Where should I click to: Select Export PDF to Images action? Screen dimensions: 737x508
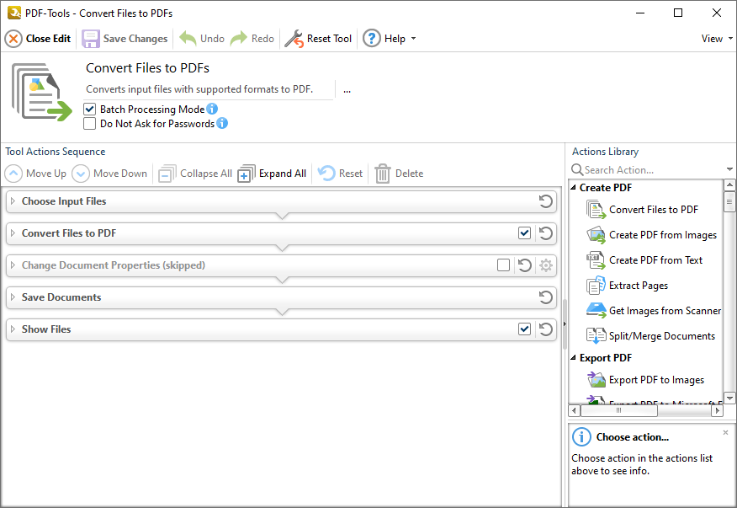[x=645, y=380]
